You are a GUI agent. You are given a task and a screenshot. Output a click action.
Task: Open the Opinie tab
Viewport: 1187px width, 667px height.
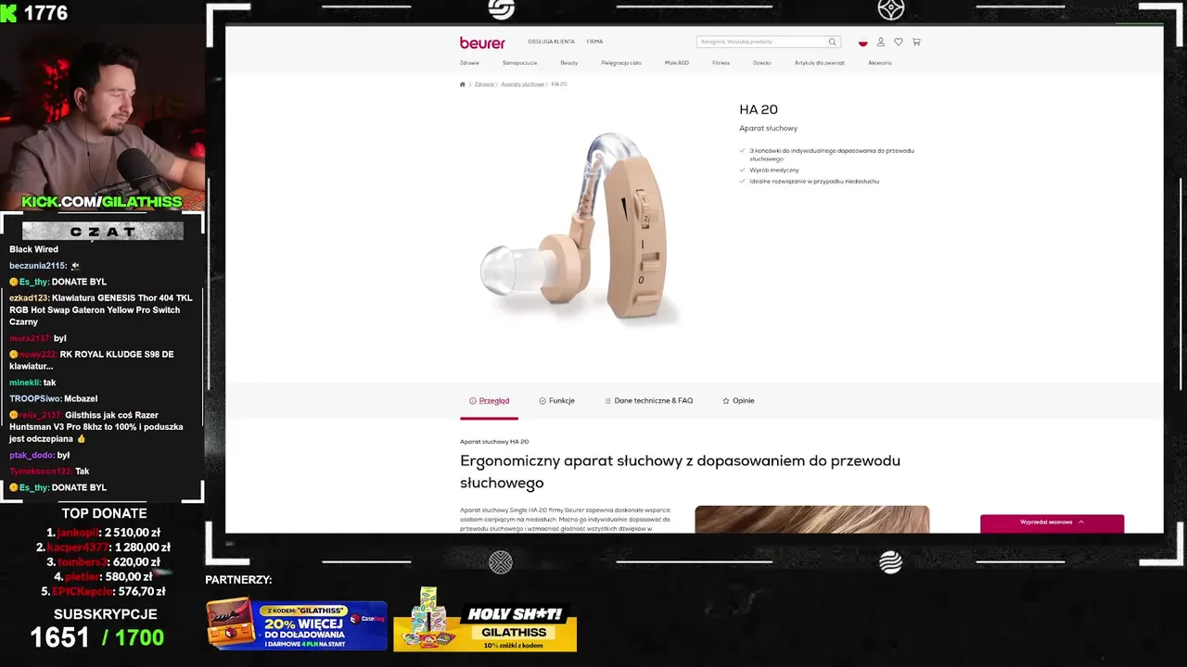coord(738,401)
